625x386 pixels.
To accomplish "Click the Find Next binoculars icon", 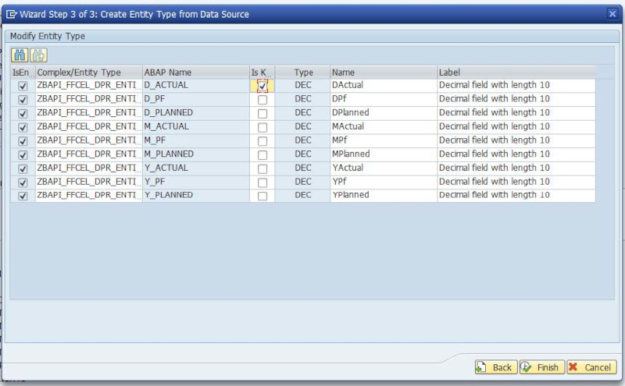I will pyautogui.click(x=38, y=55).
